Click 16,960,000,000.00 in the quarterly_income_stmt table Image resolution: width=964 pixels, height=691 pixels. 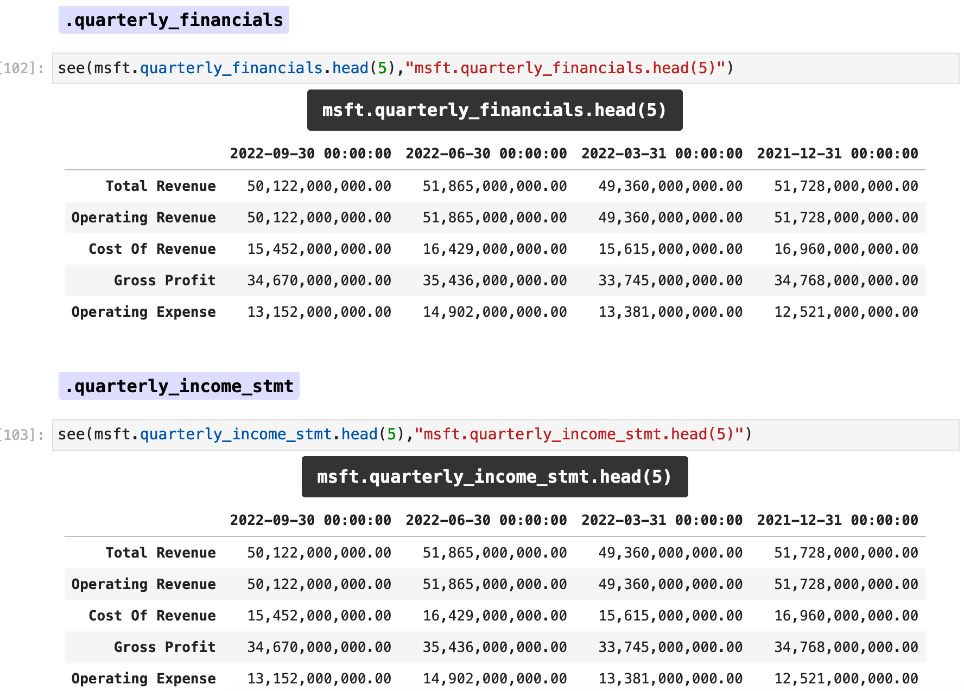click(x=846, y=616)
